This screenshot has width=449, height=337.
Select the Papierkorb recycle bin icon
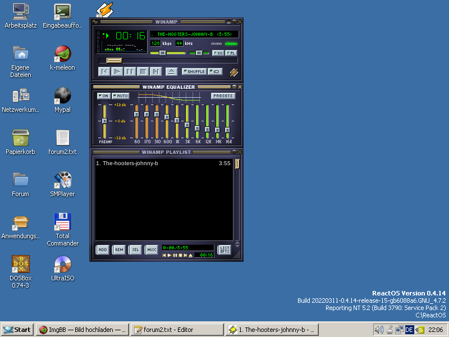20,143
